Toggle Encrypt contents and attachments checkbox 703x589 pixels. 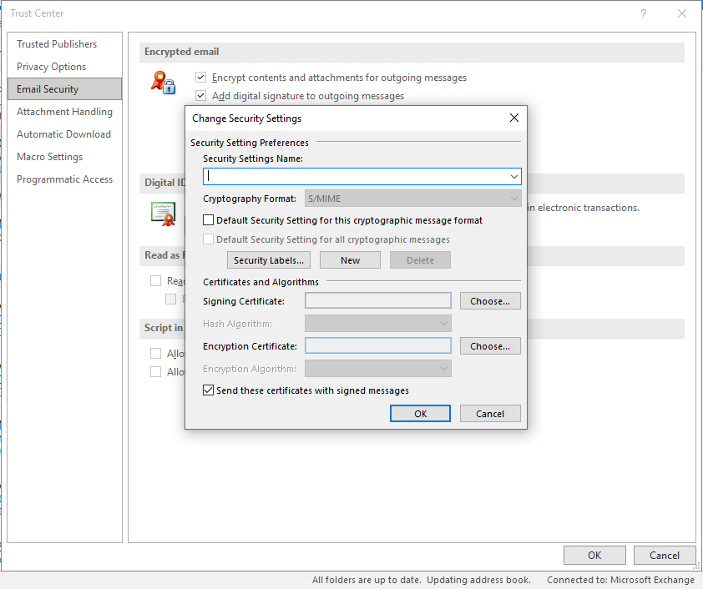201,78
